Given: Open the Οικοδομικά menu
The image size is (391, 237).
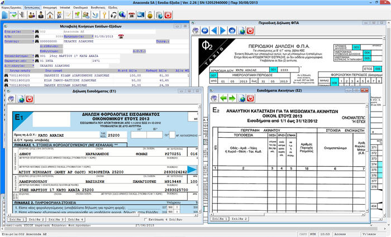Looking at the screenshot, I should coord(80,8).
